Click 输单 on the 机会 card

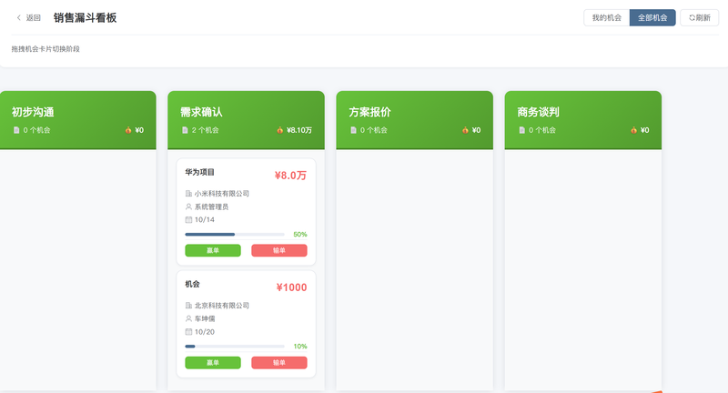tap(279, 362)
